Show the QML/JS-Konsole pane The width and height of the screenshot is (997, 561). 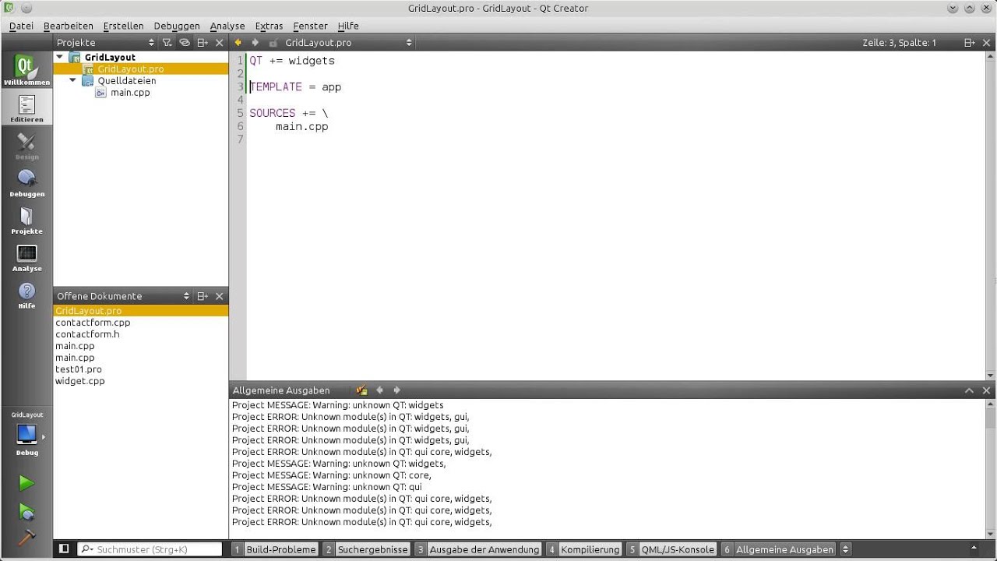click(x=671, y=549)
